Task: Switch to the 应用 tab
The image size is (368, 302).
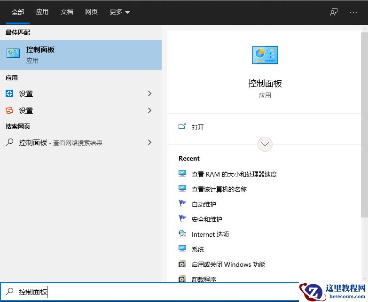Action: 42,12
